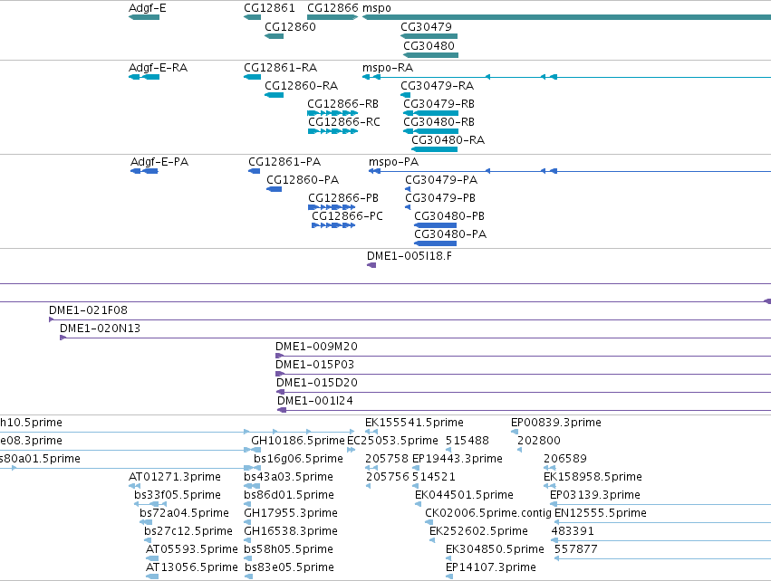Click the CG12861 gene label
Screen dimensions: 771x581
269,8
